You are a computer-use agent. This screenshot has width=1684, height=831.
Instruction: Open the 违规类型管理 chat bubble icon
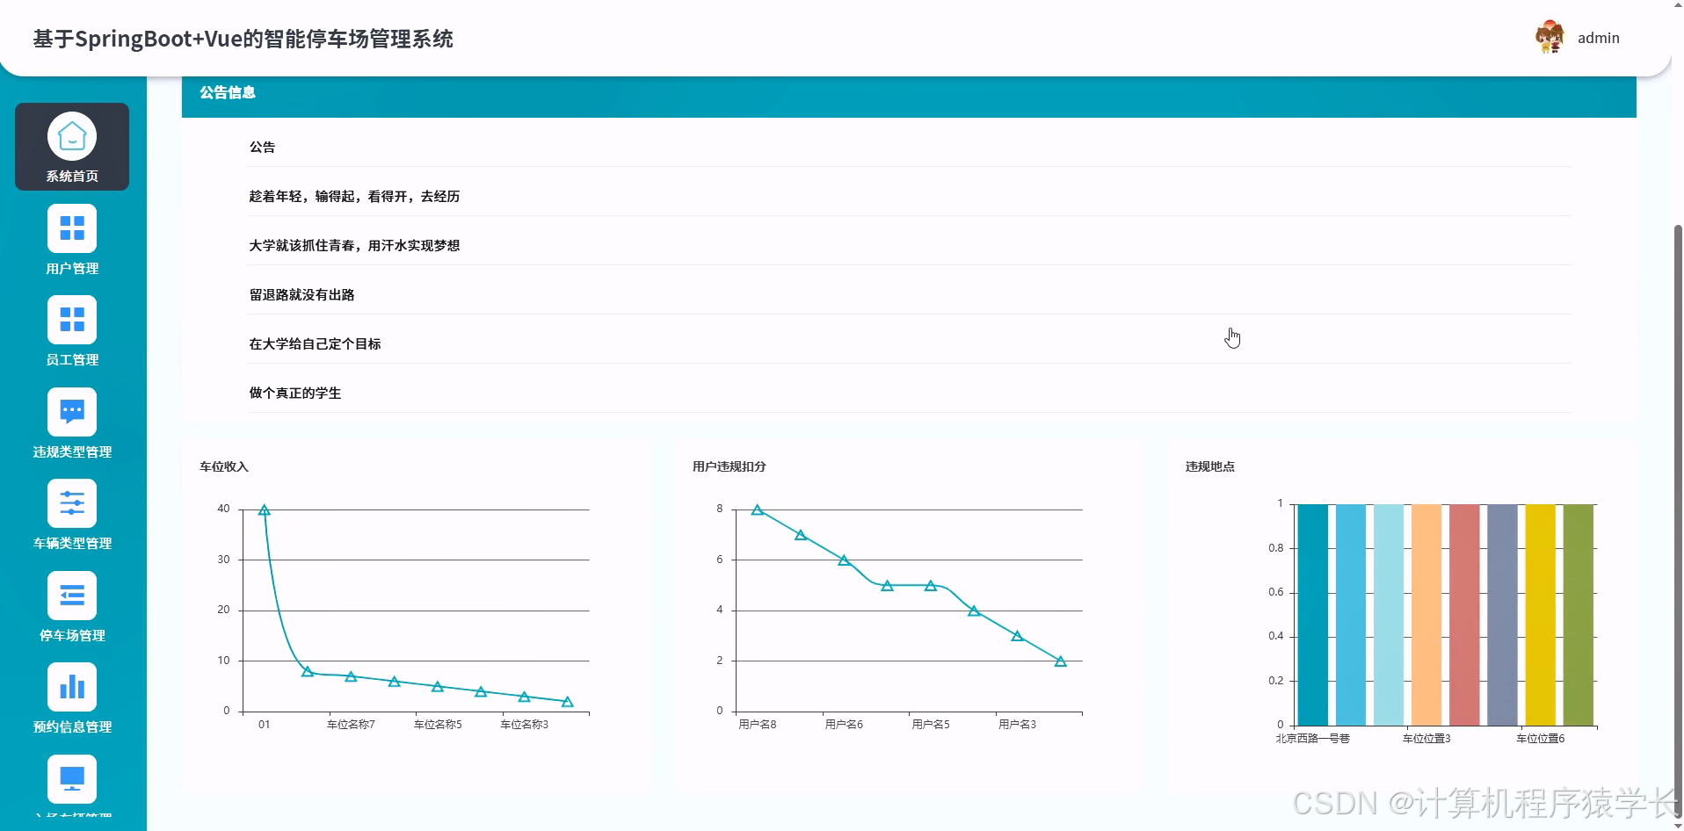pos(72,412)
